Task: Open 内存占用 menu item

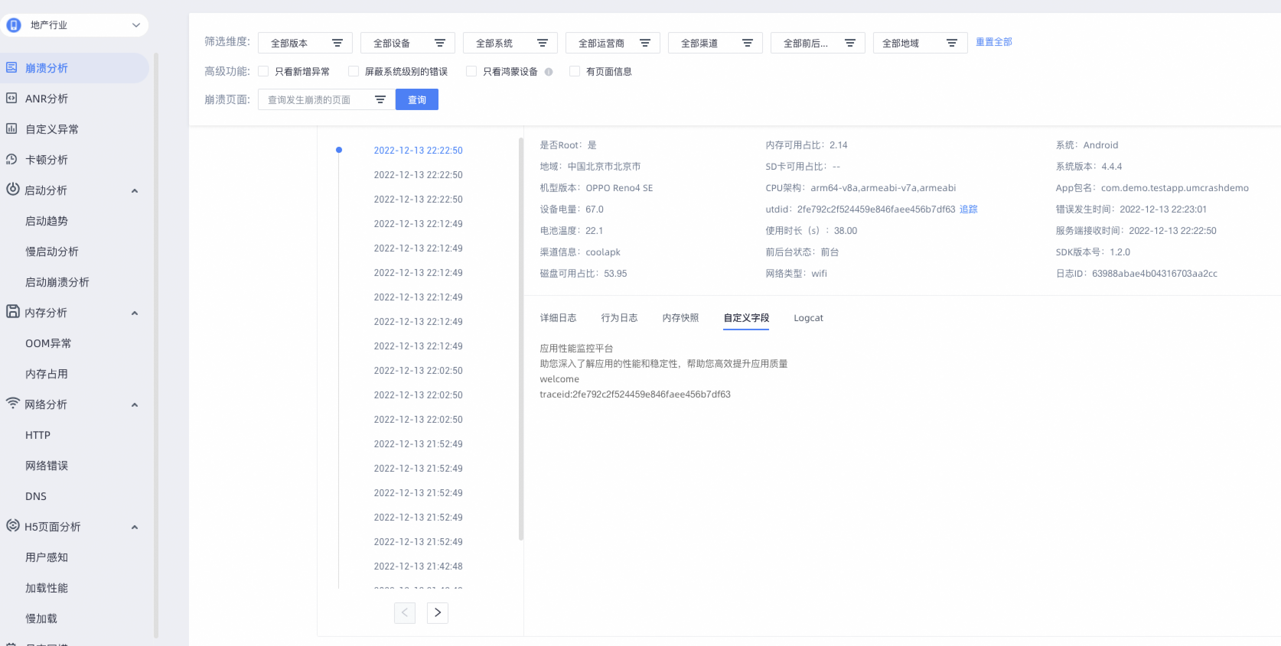Action: [x=47, y=374]
